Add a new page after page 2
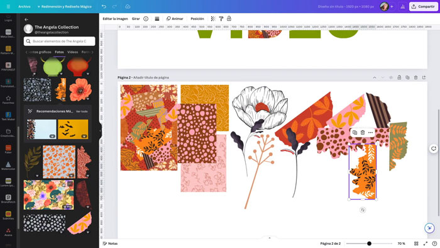The height and width of the screenshot is (248, 440). [424, 77]
